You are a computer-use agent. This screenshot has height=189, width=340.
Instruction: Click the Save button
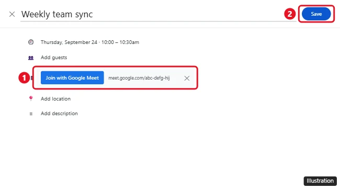point(316,14)
